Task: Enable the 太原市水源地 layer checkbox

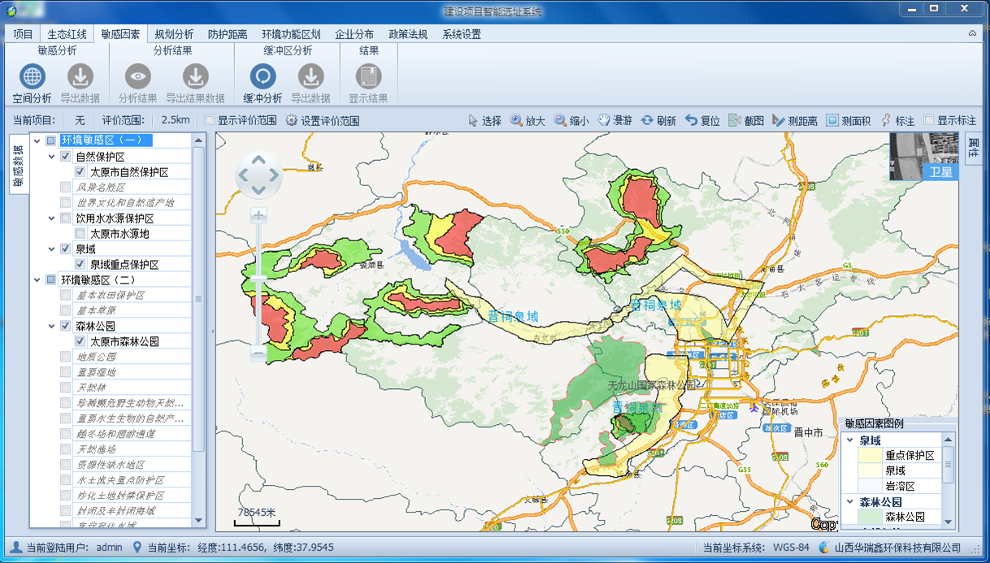Action: [80, 234]
